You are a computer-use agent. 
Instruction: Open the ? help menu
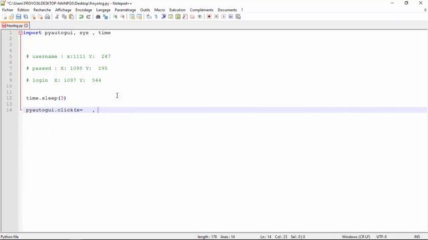coord(242,10)
